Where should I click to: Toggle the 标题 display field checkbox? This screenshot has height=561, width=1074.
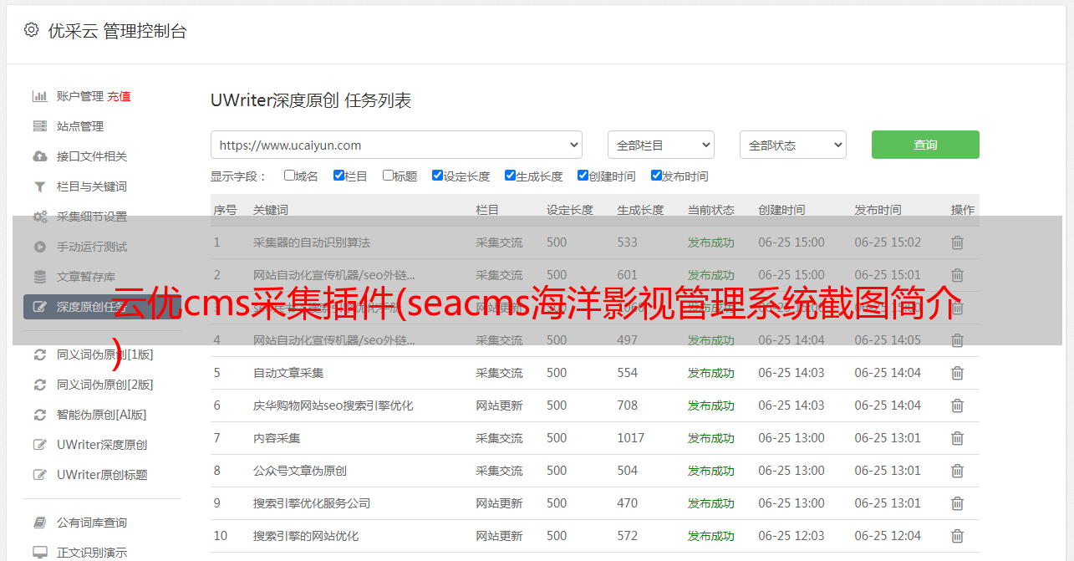pos(388,176)
